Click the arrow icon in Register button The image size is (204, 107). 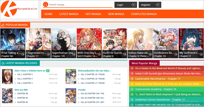coord(158,5)
